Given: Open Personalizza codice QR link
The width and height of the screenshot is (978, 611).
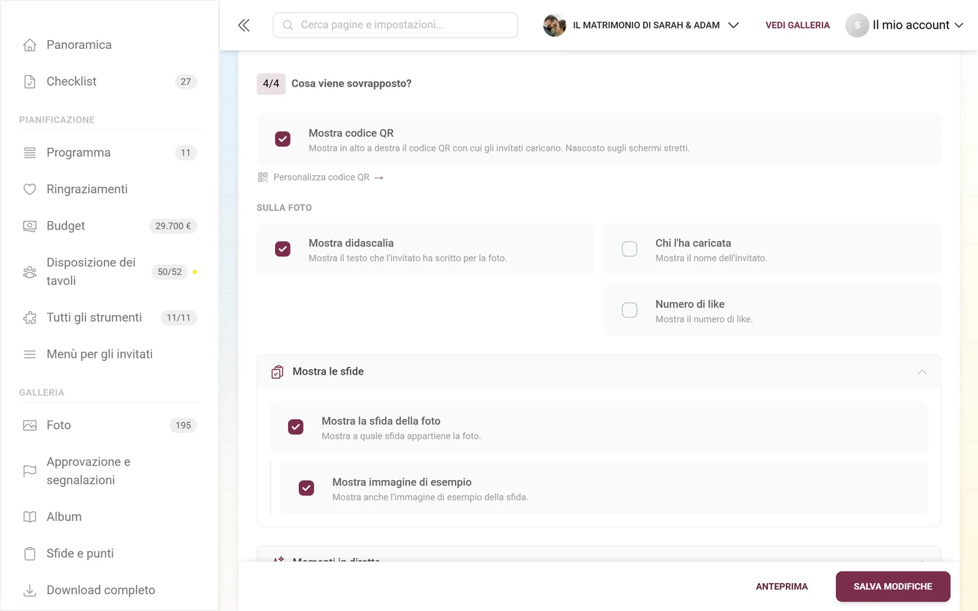Looking at the screenshot, I should click(321, 177).
